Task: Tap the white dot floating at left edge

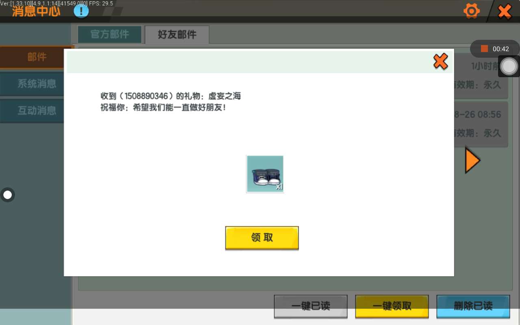Action: [x=8, y=195]
